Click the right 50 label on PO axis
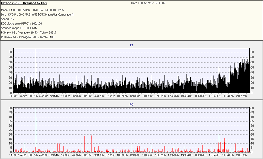 pyautogui.click(x=252, y=108)
